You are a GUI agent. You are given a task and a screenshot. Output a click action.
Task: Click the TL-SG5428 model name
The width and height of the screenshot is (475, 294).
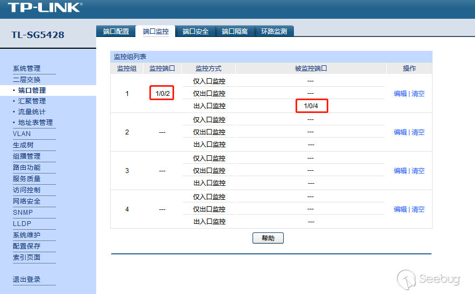[x=38, y=35]
